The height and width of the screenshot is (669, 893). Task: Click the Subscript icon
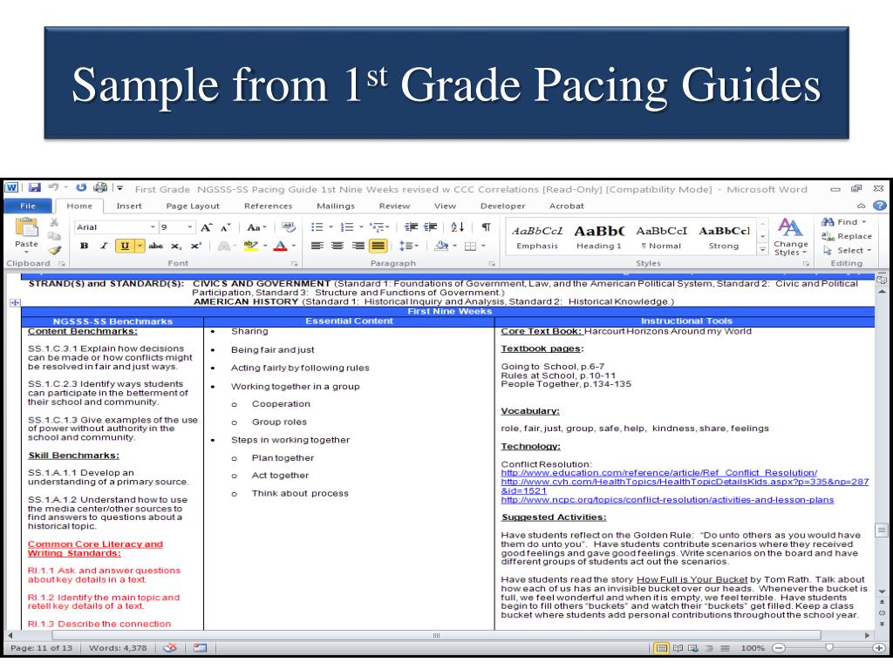(176, 246)
